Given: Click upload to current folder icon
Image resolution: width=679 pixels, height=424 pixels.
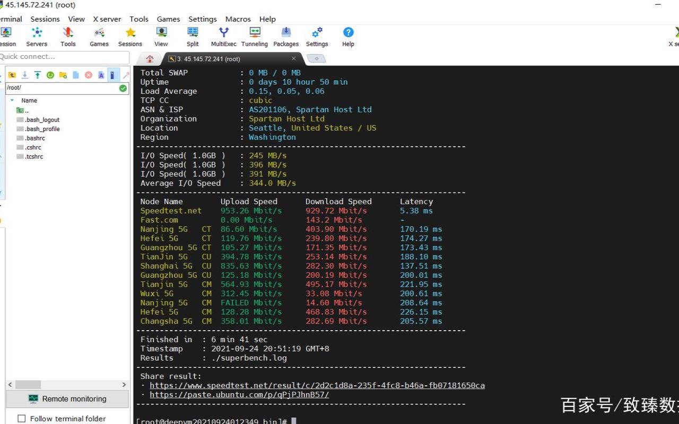Looking at the screenshot, I should (x=37, y=75).
